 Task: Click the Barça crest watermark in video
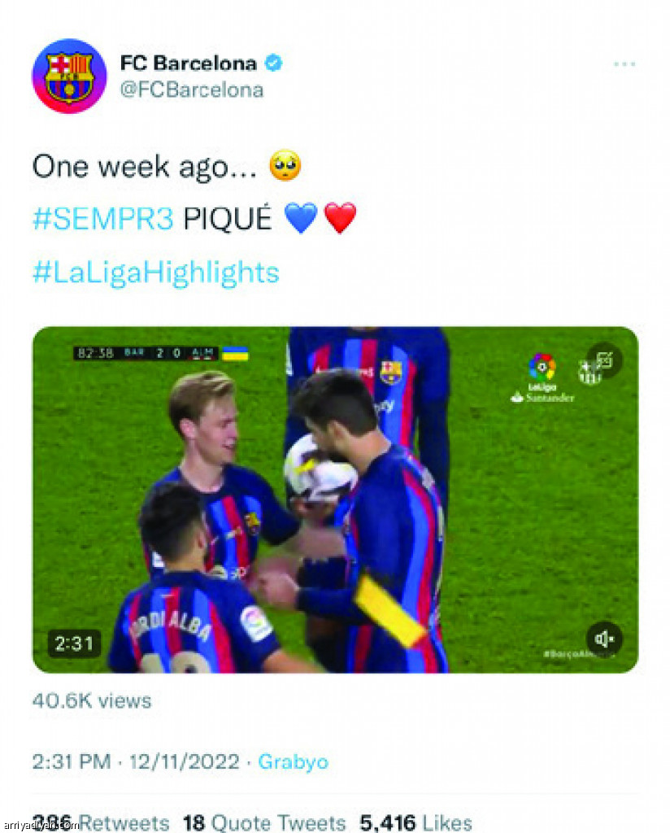(589, 371)
